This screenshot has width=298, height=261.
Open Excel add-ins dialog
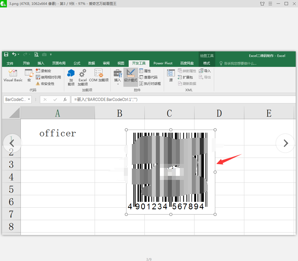click(83, 77)
